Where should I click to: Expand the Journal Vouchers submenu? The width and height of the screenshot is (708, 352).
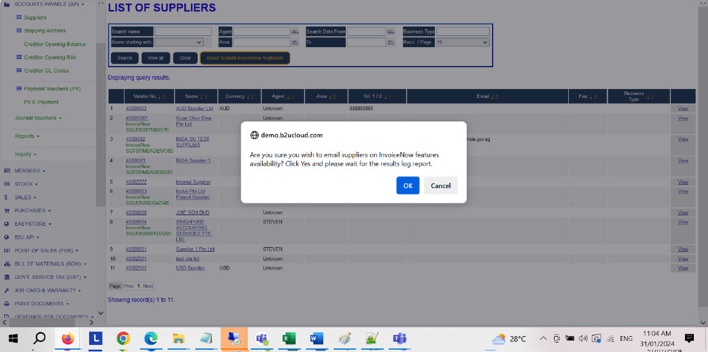tap(38, 118)
